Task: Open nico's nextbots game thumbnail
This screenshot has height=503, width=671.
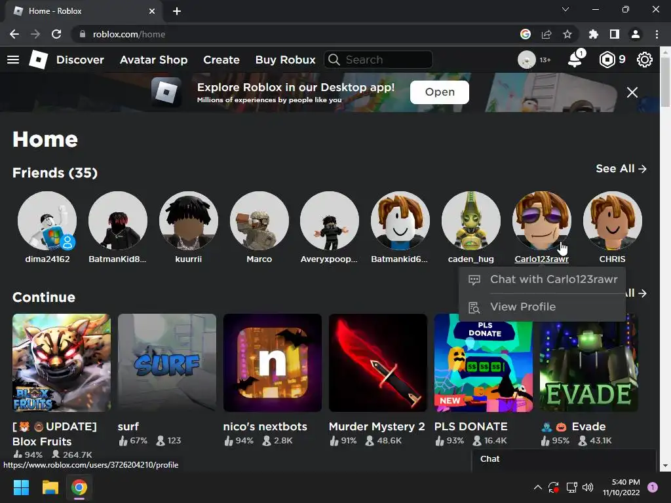Action: point(272,363)
